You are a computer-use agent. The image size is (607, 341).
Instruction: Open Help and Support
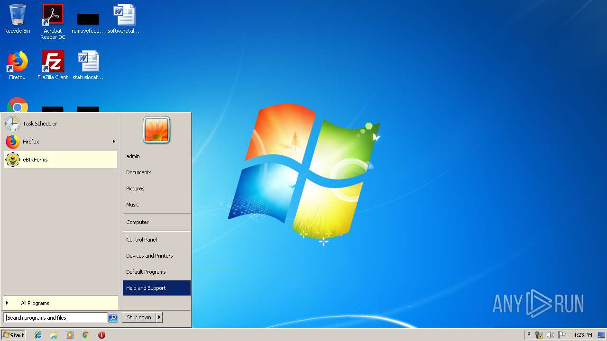pyautogui.click(x=156, y=288)
